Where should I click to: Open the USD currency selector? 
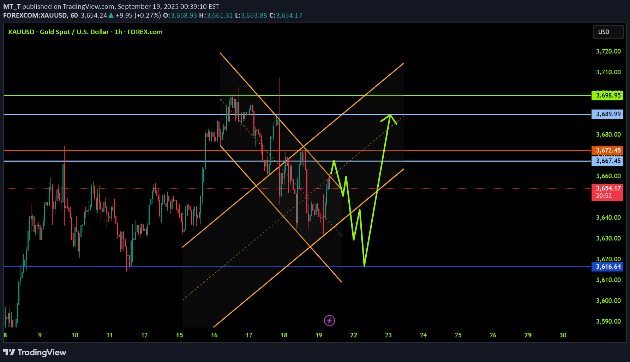pos(608,32)
